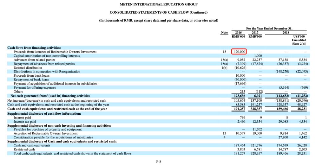Select "Payment of acquisition of additional interests in subsidiaries"
Image resolution: width=316 pixels, height=166 pixels.
[56, 84]
